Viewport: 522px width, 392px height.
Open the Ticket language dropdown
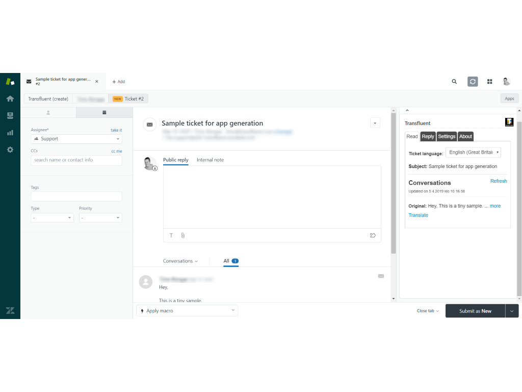(473, 153)
